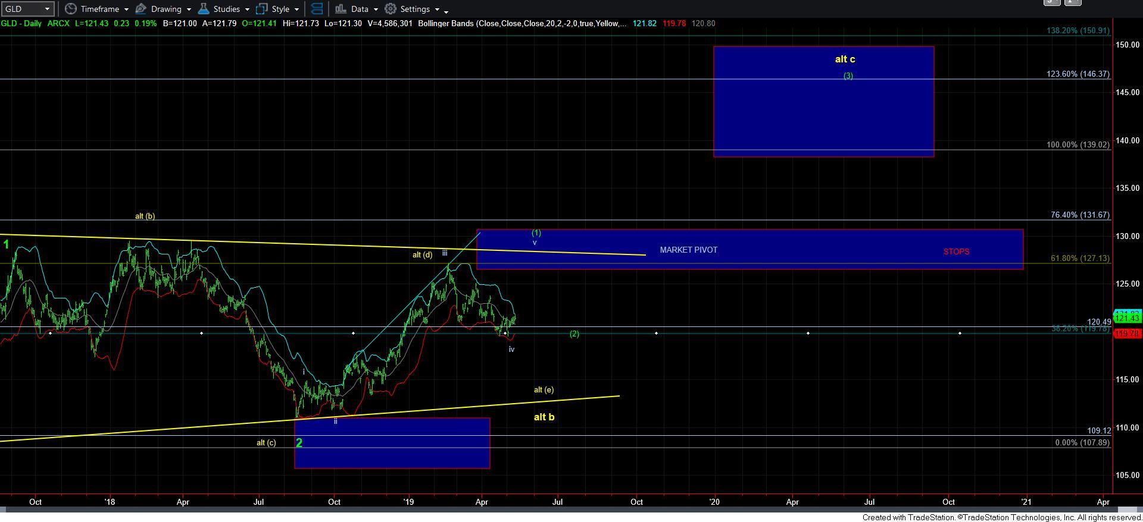Click the 76.40% (131.67) Fibonacci label

pos(1080,215)
